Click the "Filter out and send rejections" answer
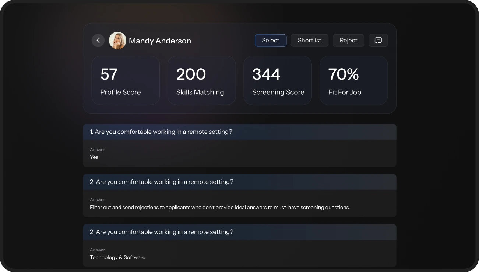Screen dimensions: 479x272 [x=219, y=208]
